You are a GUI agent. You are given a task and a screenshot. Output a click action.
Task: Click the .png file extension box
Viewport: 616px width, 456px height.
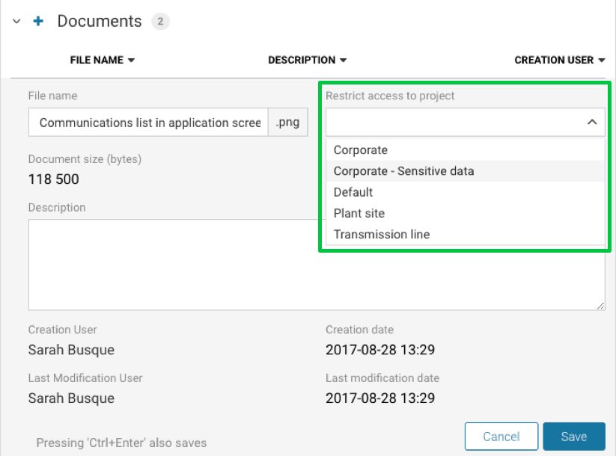[x=288, y=123]
